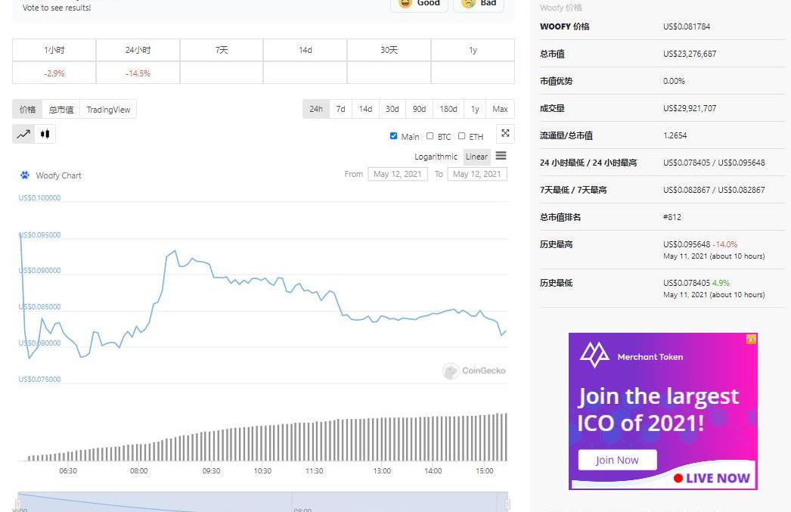Click the right navigator range handle

click(507, 504)
